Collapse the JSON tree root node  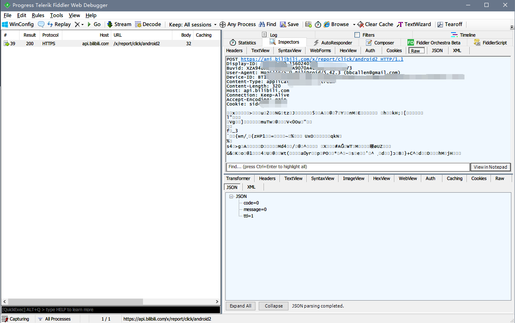[x=231, y=196]
